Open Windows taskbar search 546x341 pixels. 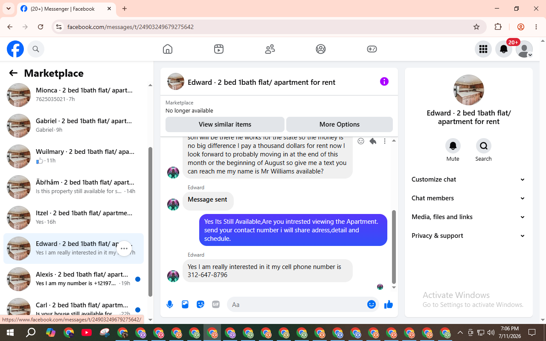31,332
